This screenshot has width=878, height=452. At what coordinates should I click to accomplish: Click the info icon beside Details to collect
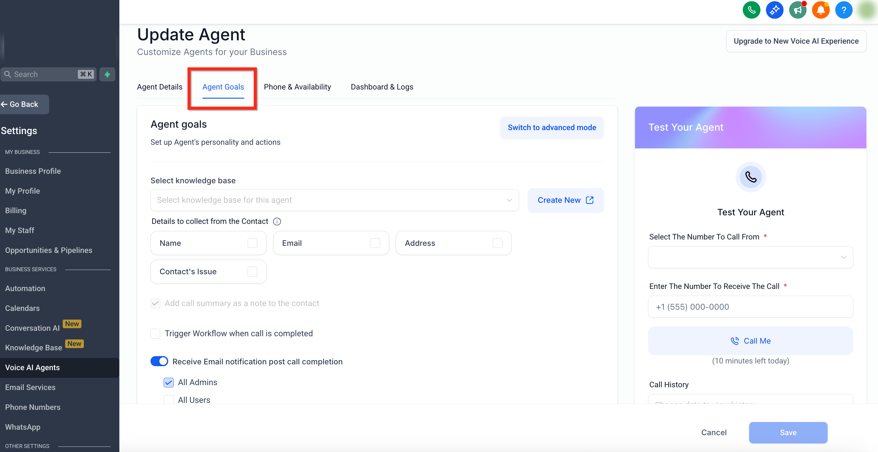277,221
